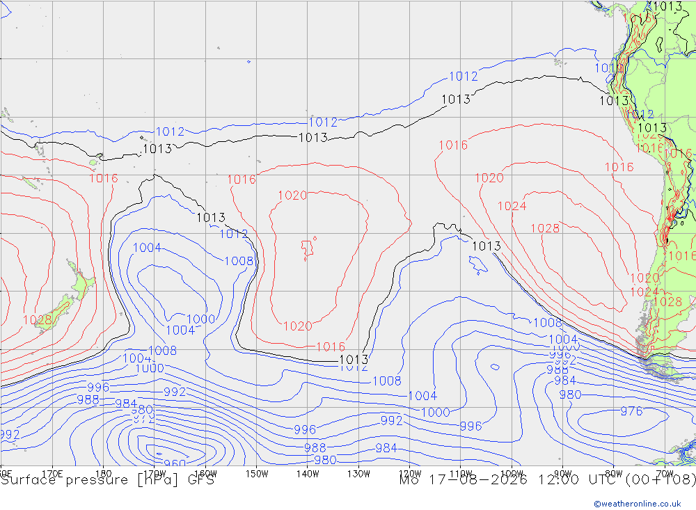
Task: Click the 100W longitude label
Action: click(512, 474)
